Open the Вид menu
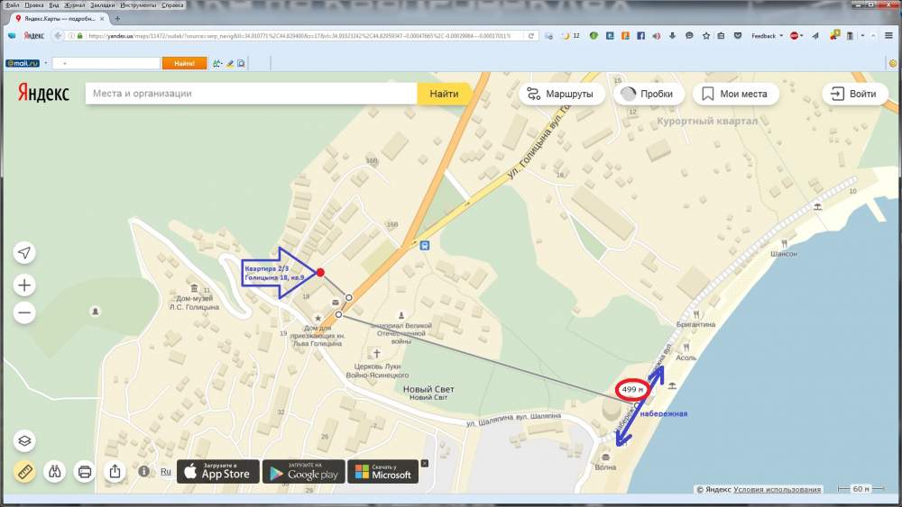This screenshot has height=507, width=902. (x=54, y=5)
